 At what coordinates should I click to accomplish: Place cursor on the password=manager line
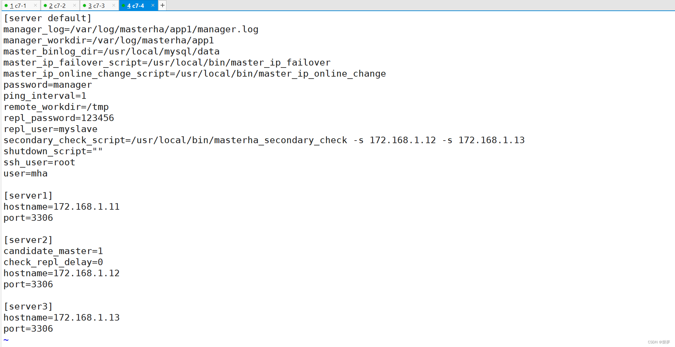(48, 85)
